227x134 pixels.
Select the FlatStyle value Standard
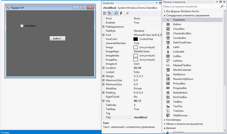(x=139, y=31)
